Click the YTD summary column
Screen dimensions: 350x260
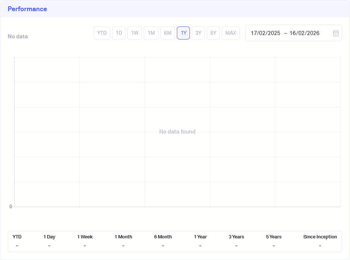[17, 241]
